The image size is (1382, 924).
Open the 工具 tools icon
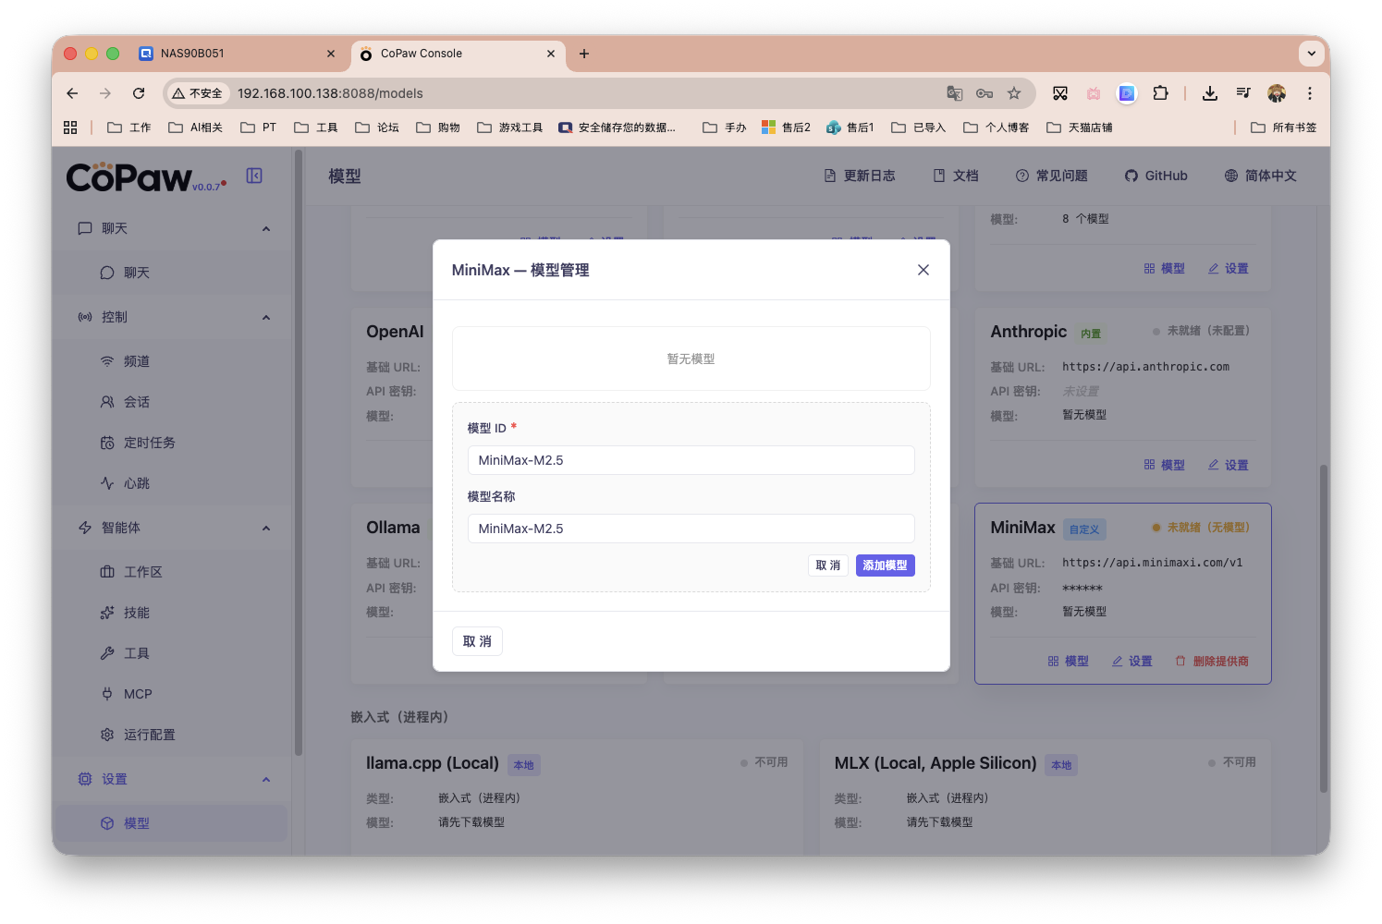coord(108,652)
